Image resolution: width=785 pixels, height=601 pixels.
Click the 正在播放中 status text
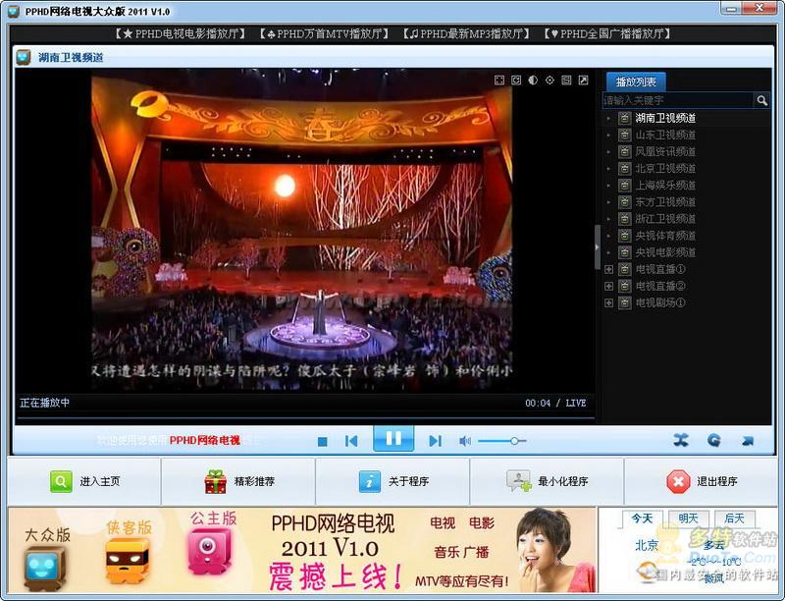[44, 403]
